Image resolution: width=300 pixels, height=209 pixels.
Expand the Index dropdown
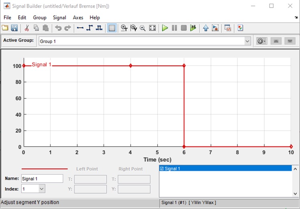point(42,189)
